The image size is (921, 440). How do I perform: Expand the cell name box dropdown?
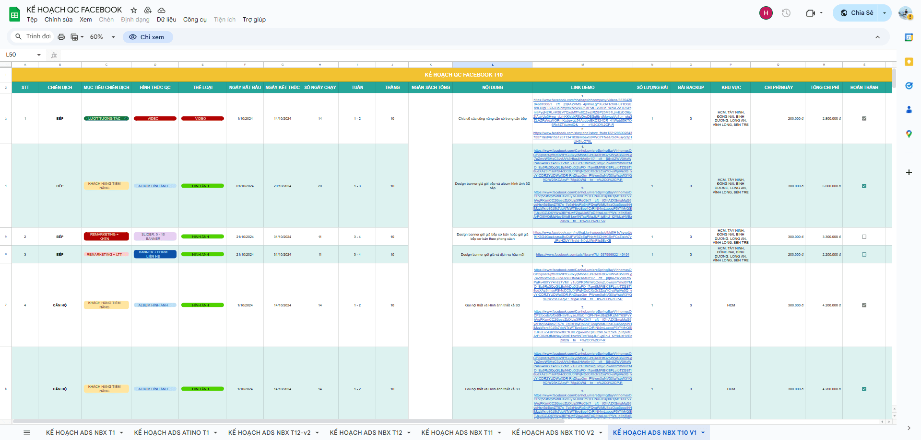[39, 55]
